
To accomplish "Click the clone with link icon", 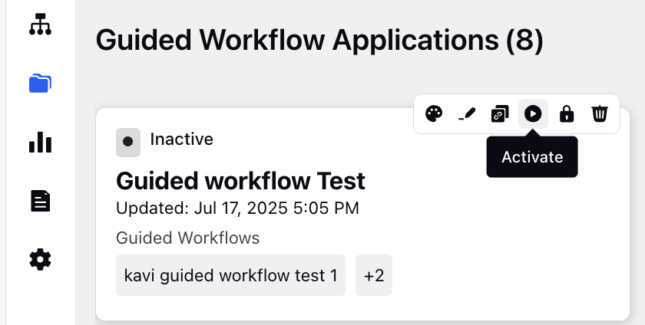I will (x=500, y=113).
